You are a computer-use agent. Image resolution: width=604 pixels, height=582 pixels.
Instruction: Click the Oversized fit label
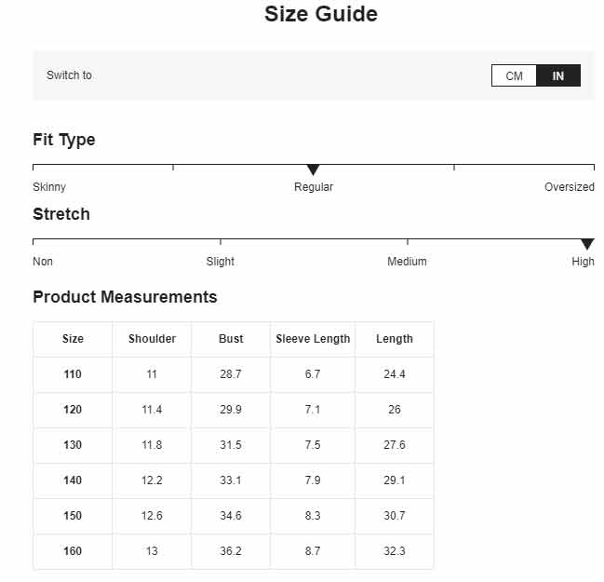(570, 187)
